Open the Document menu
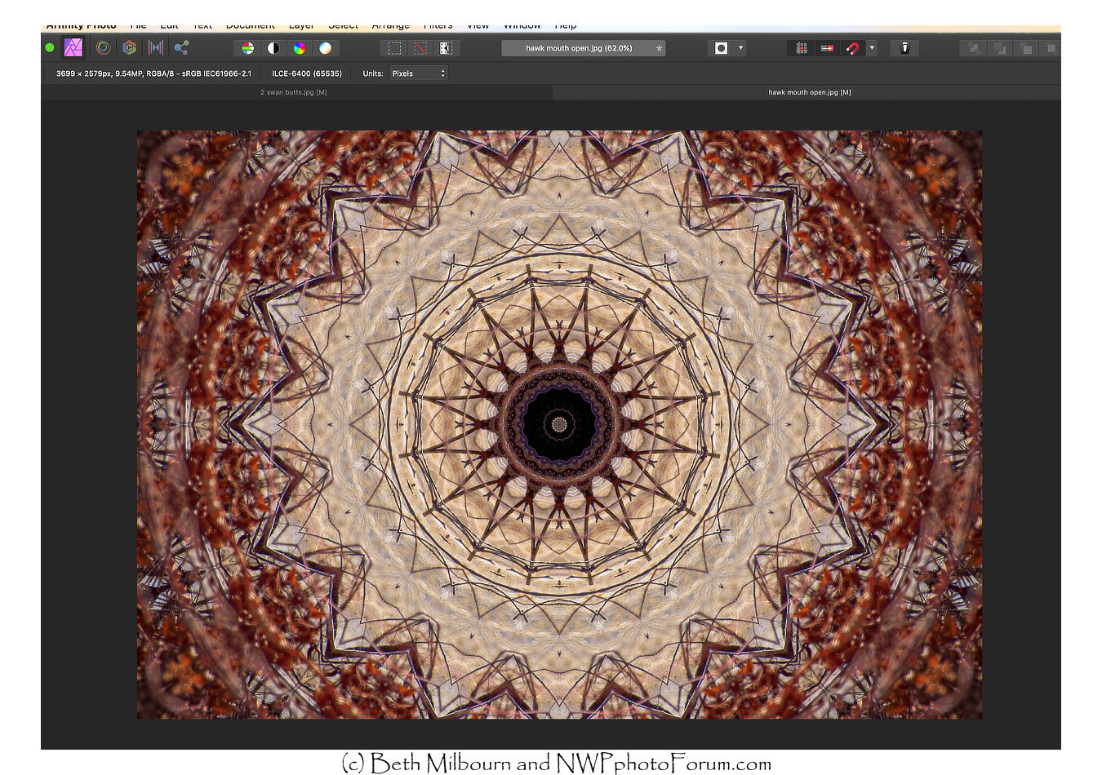 tap(251, 27)
